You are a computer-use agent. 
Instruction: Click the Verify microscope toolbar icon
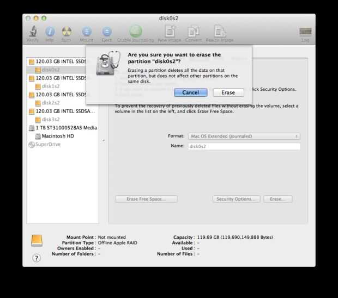point(33,32)
